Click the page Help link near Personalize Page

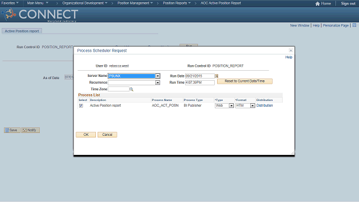(x=316, y=25)
